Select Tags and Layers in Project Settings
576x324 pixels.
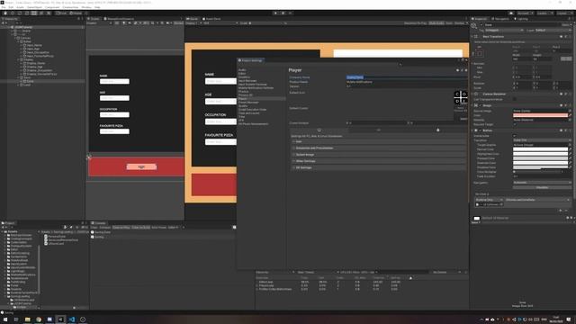249,113
